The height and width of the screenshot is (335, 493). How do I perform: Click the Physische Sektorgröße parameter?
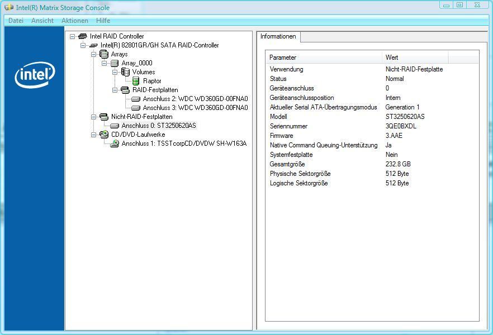click(x=300, y=174)
